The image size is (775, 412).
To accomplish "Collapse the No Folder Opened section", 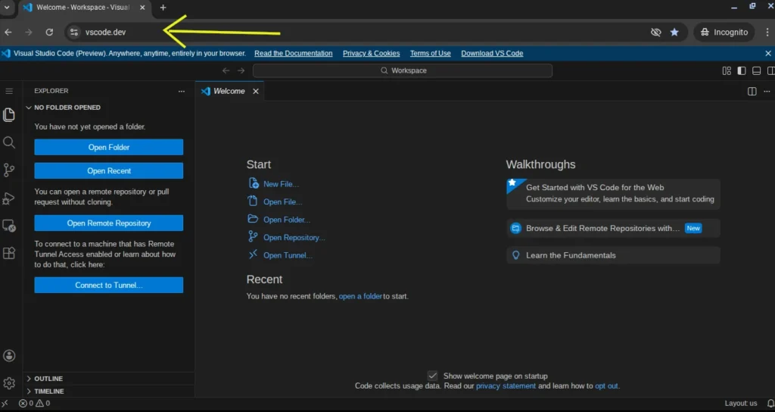I will tap(67, 108).
